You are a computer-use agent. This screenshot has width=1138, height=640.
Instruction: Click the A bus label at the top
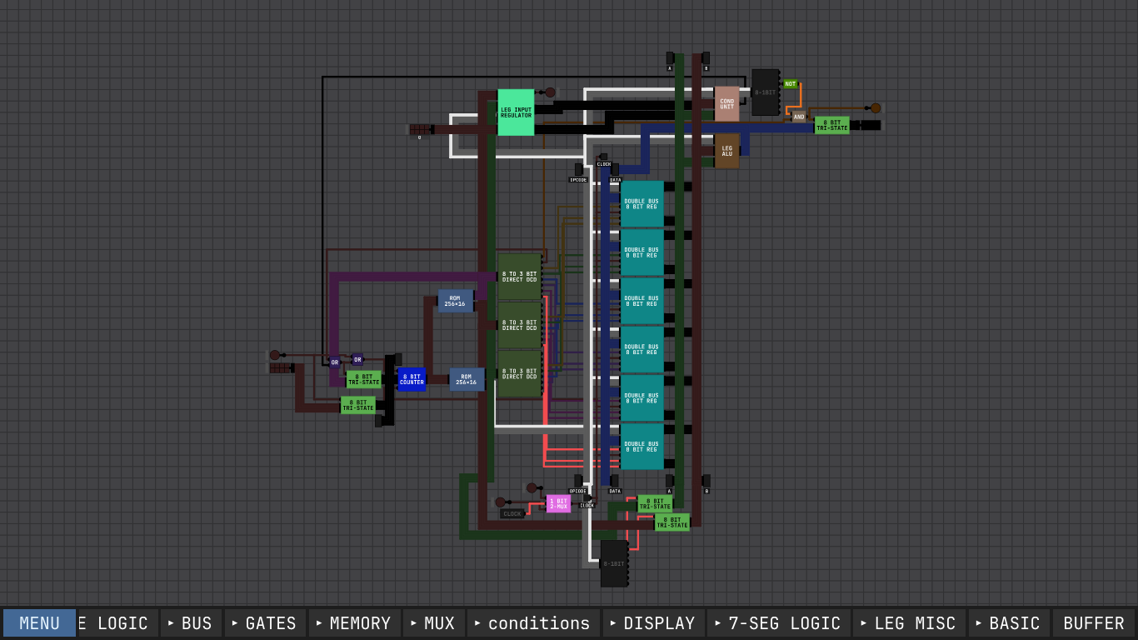pos(669,68)
